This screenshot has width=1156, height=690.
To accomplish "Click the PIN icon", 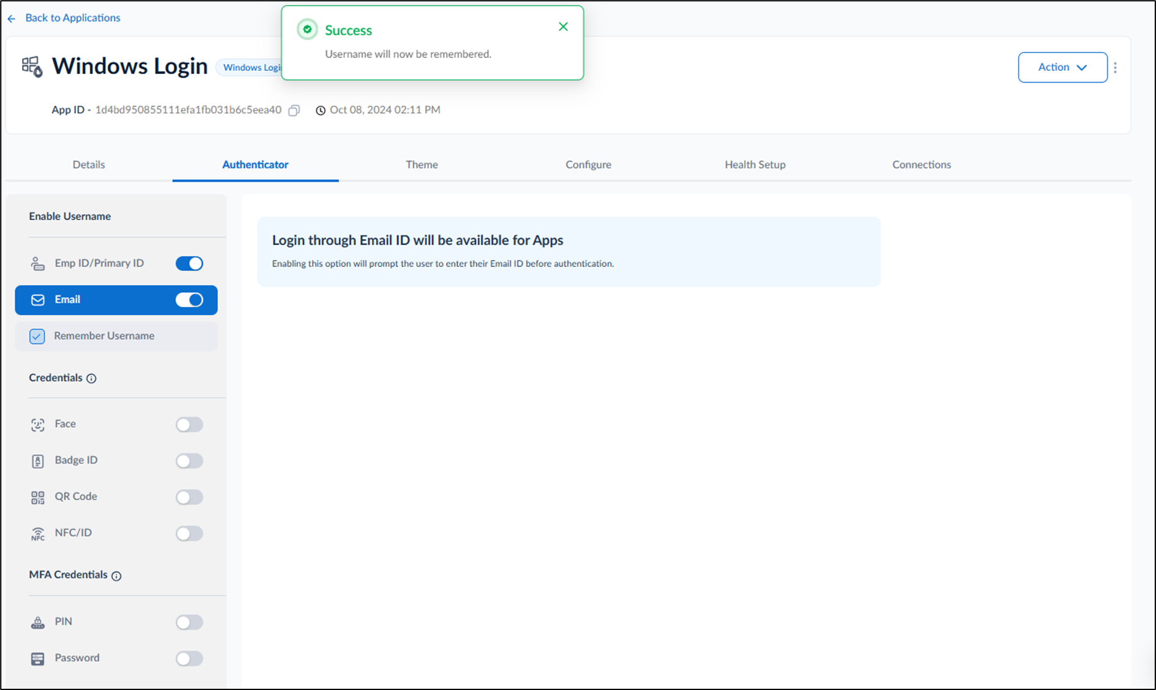I will click(38, 622).
